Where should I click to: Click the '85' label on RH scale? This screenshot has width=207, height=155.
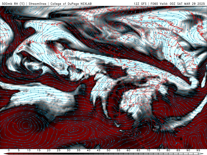(178, 150)
